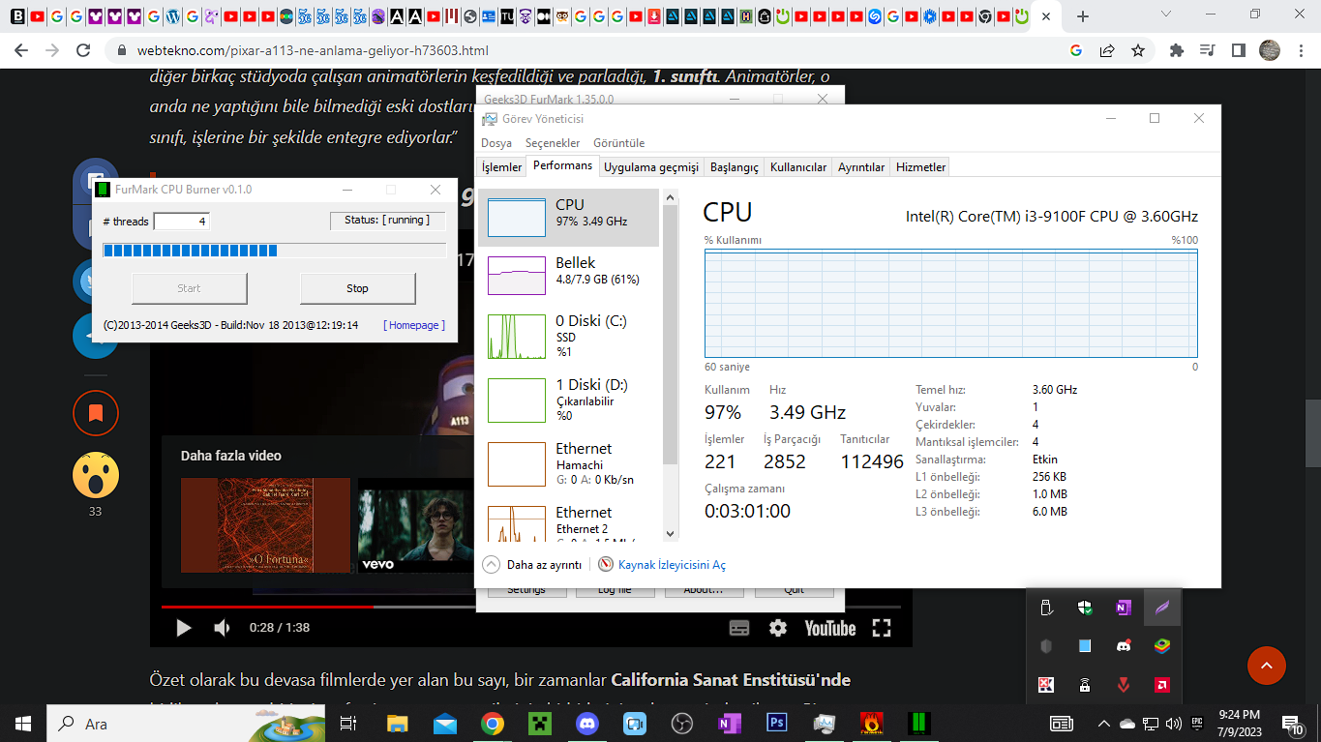Switch to the Hizmetler tab
The height and width of the screenshot is (742, 1321).
(x=920, y=167)
